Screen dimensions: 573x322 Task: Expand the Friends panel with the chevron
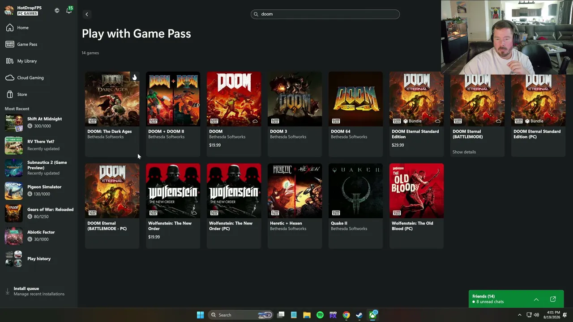tap(536, 299)
